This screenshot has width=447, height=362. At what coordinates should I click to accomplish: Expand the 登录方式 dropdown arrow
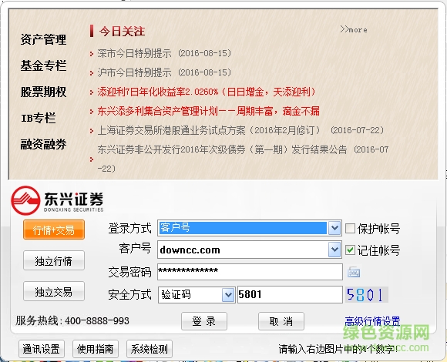pos(334,228)
